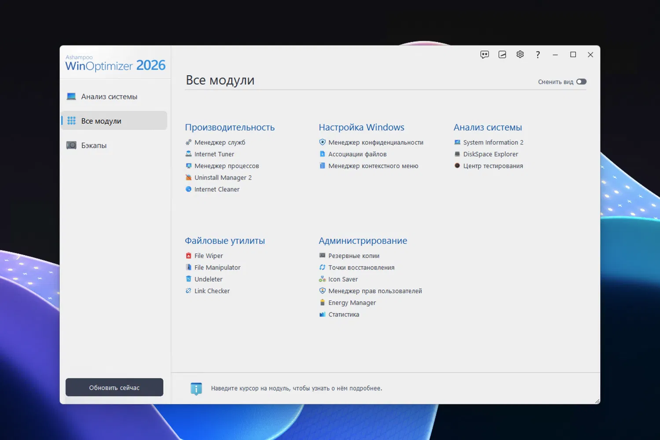Open help with the question mark icon
Screen dimensions: 660x440
click(538, 55)
